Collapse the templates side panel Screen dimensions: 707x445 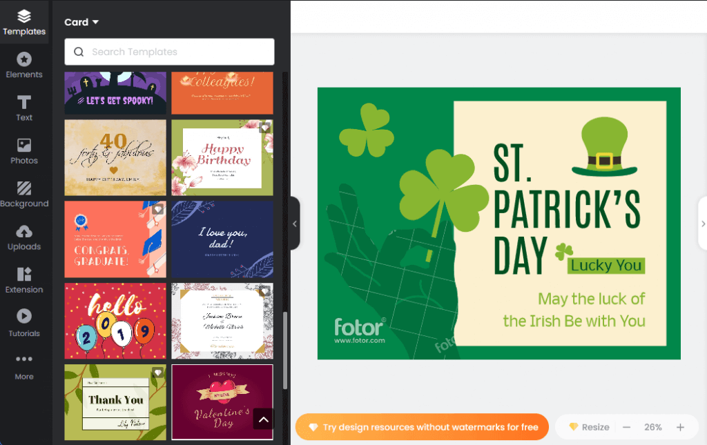tap(295, 224)
